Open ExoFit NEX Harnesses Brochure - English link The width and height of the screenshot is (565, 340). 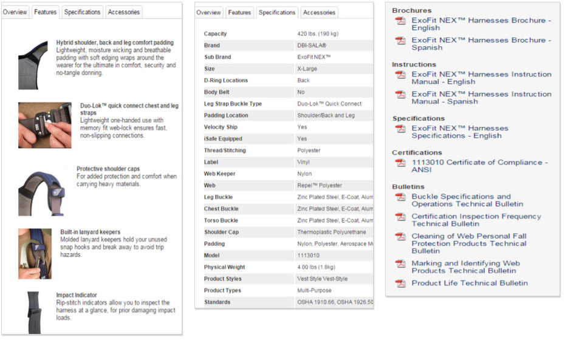(x=481, y=24)
